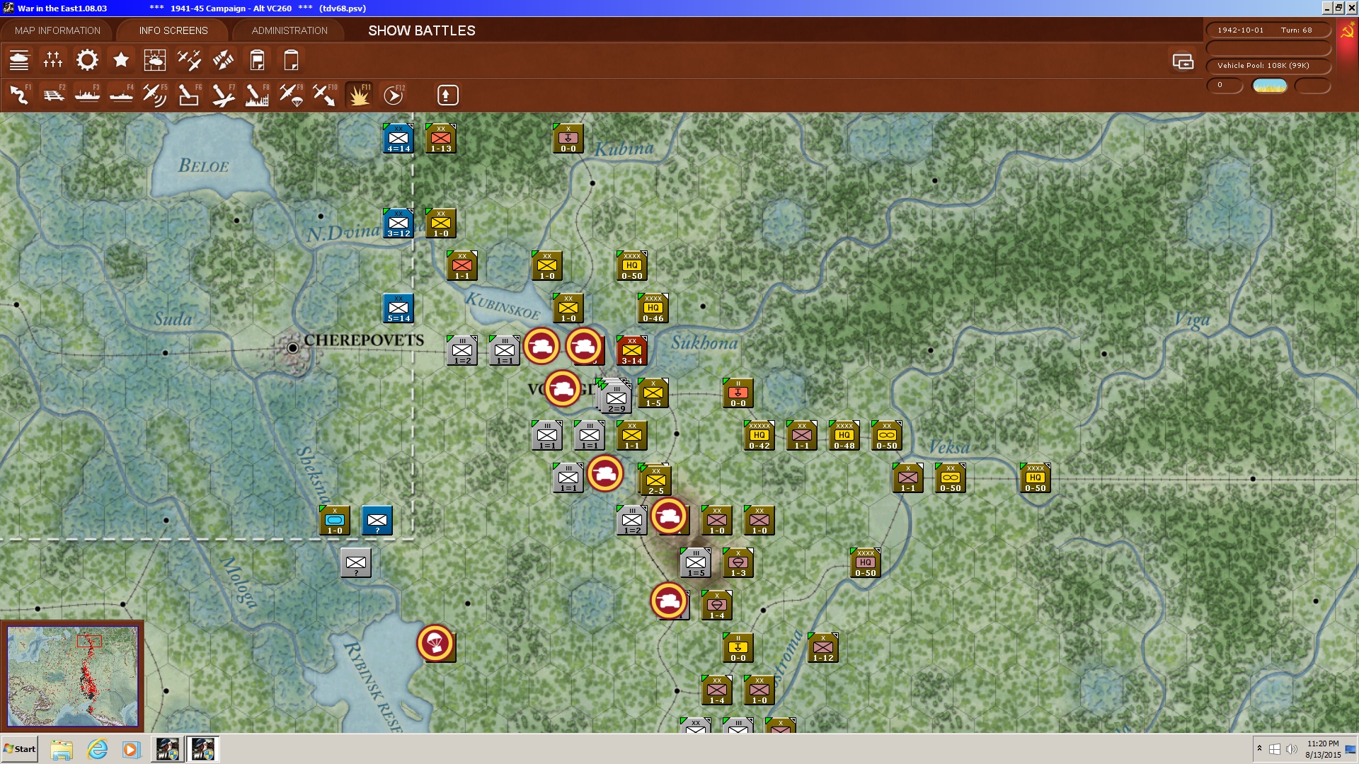
Task: Open the Losses screen (crosses icon)
Action: pos(53,60)
